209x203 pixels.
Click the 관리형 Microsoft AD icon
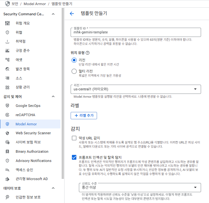tap(7, 179)
